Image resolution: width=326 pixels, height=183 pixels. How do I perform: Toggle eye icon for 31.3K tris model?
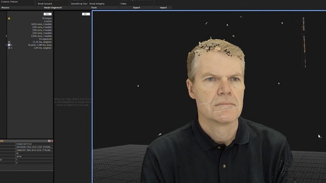[x=9, y=42]
